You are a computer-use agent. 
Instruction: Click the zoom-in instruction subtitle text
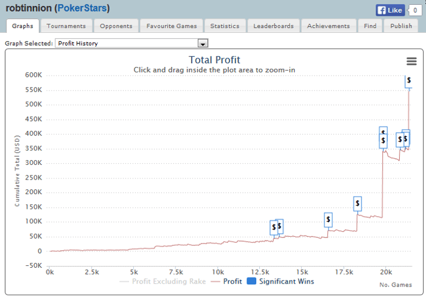pos(214,70)
